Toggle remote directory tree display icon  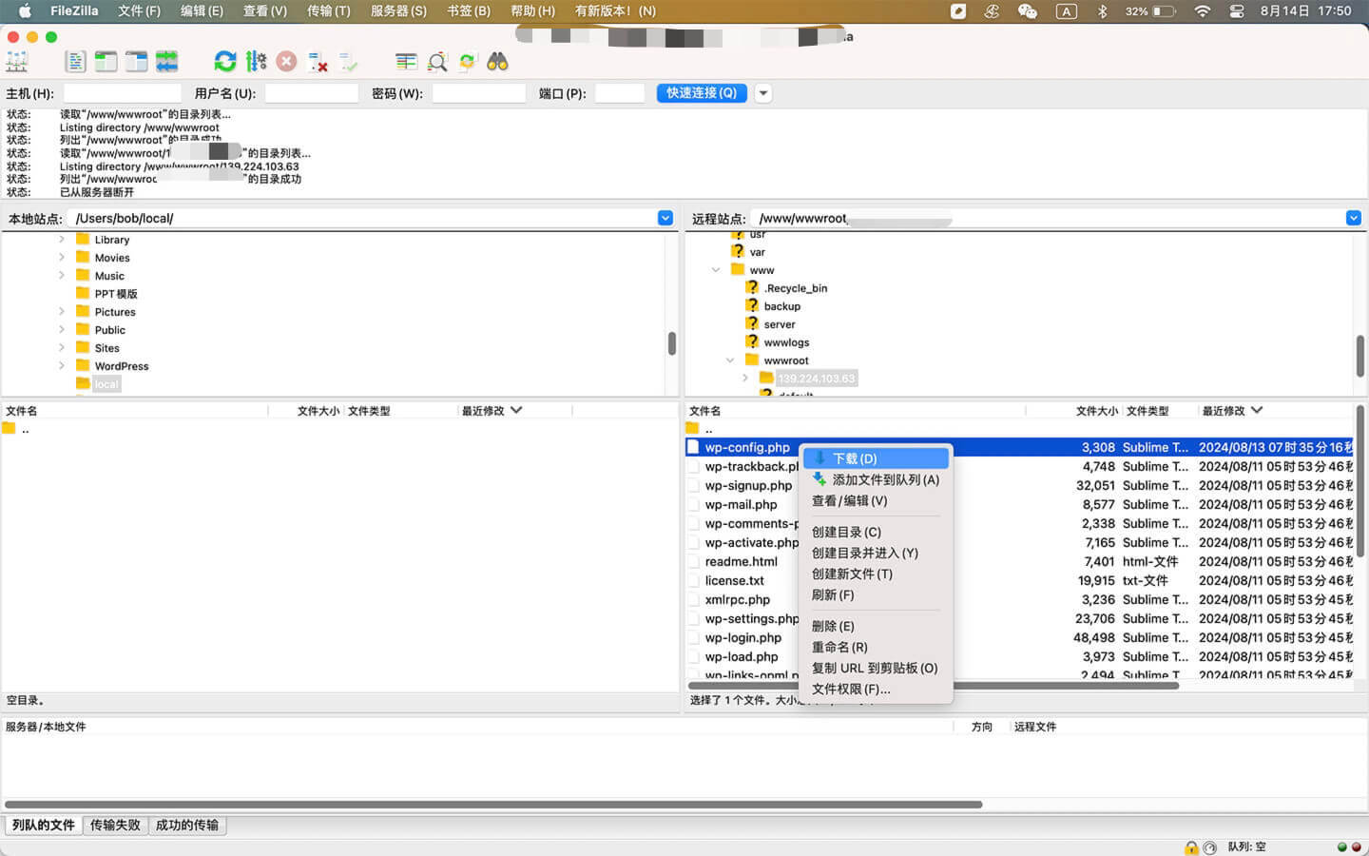pyautogui.click(x=136, y=62)
